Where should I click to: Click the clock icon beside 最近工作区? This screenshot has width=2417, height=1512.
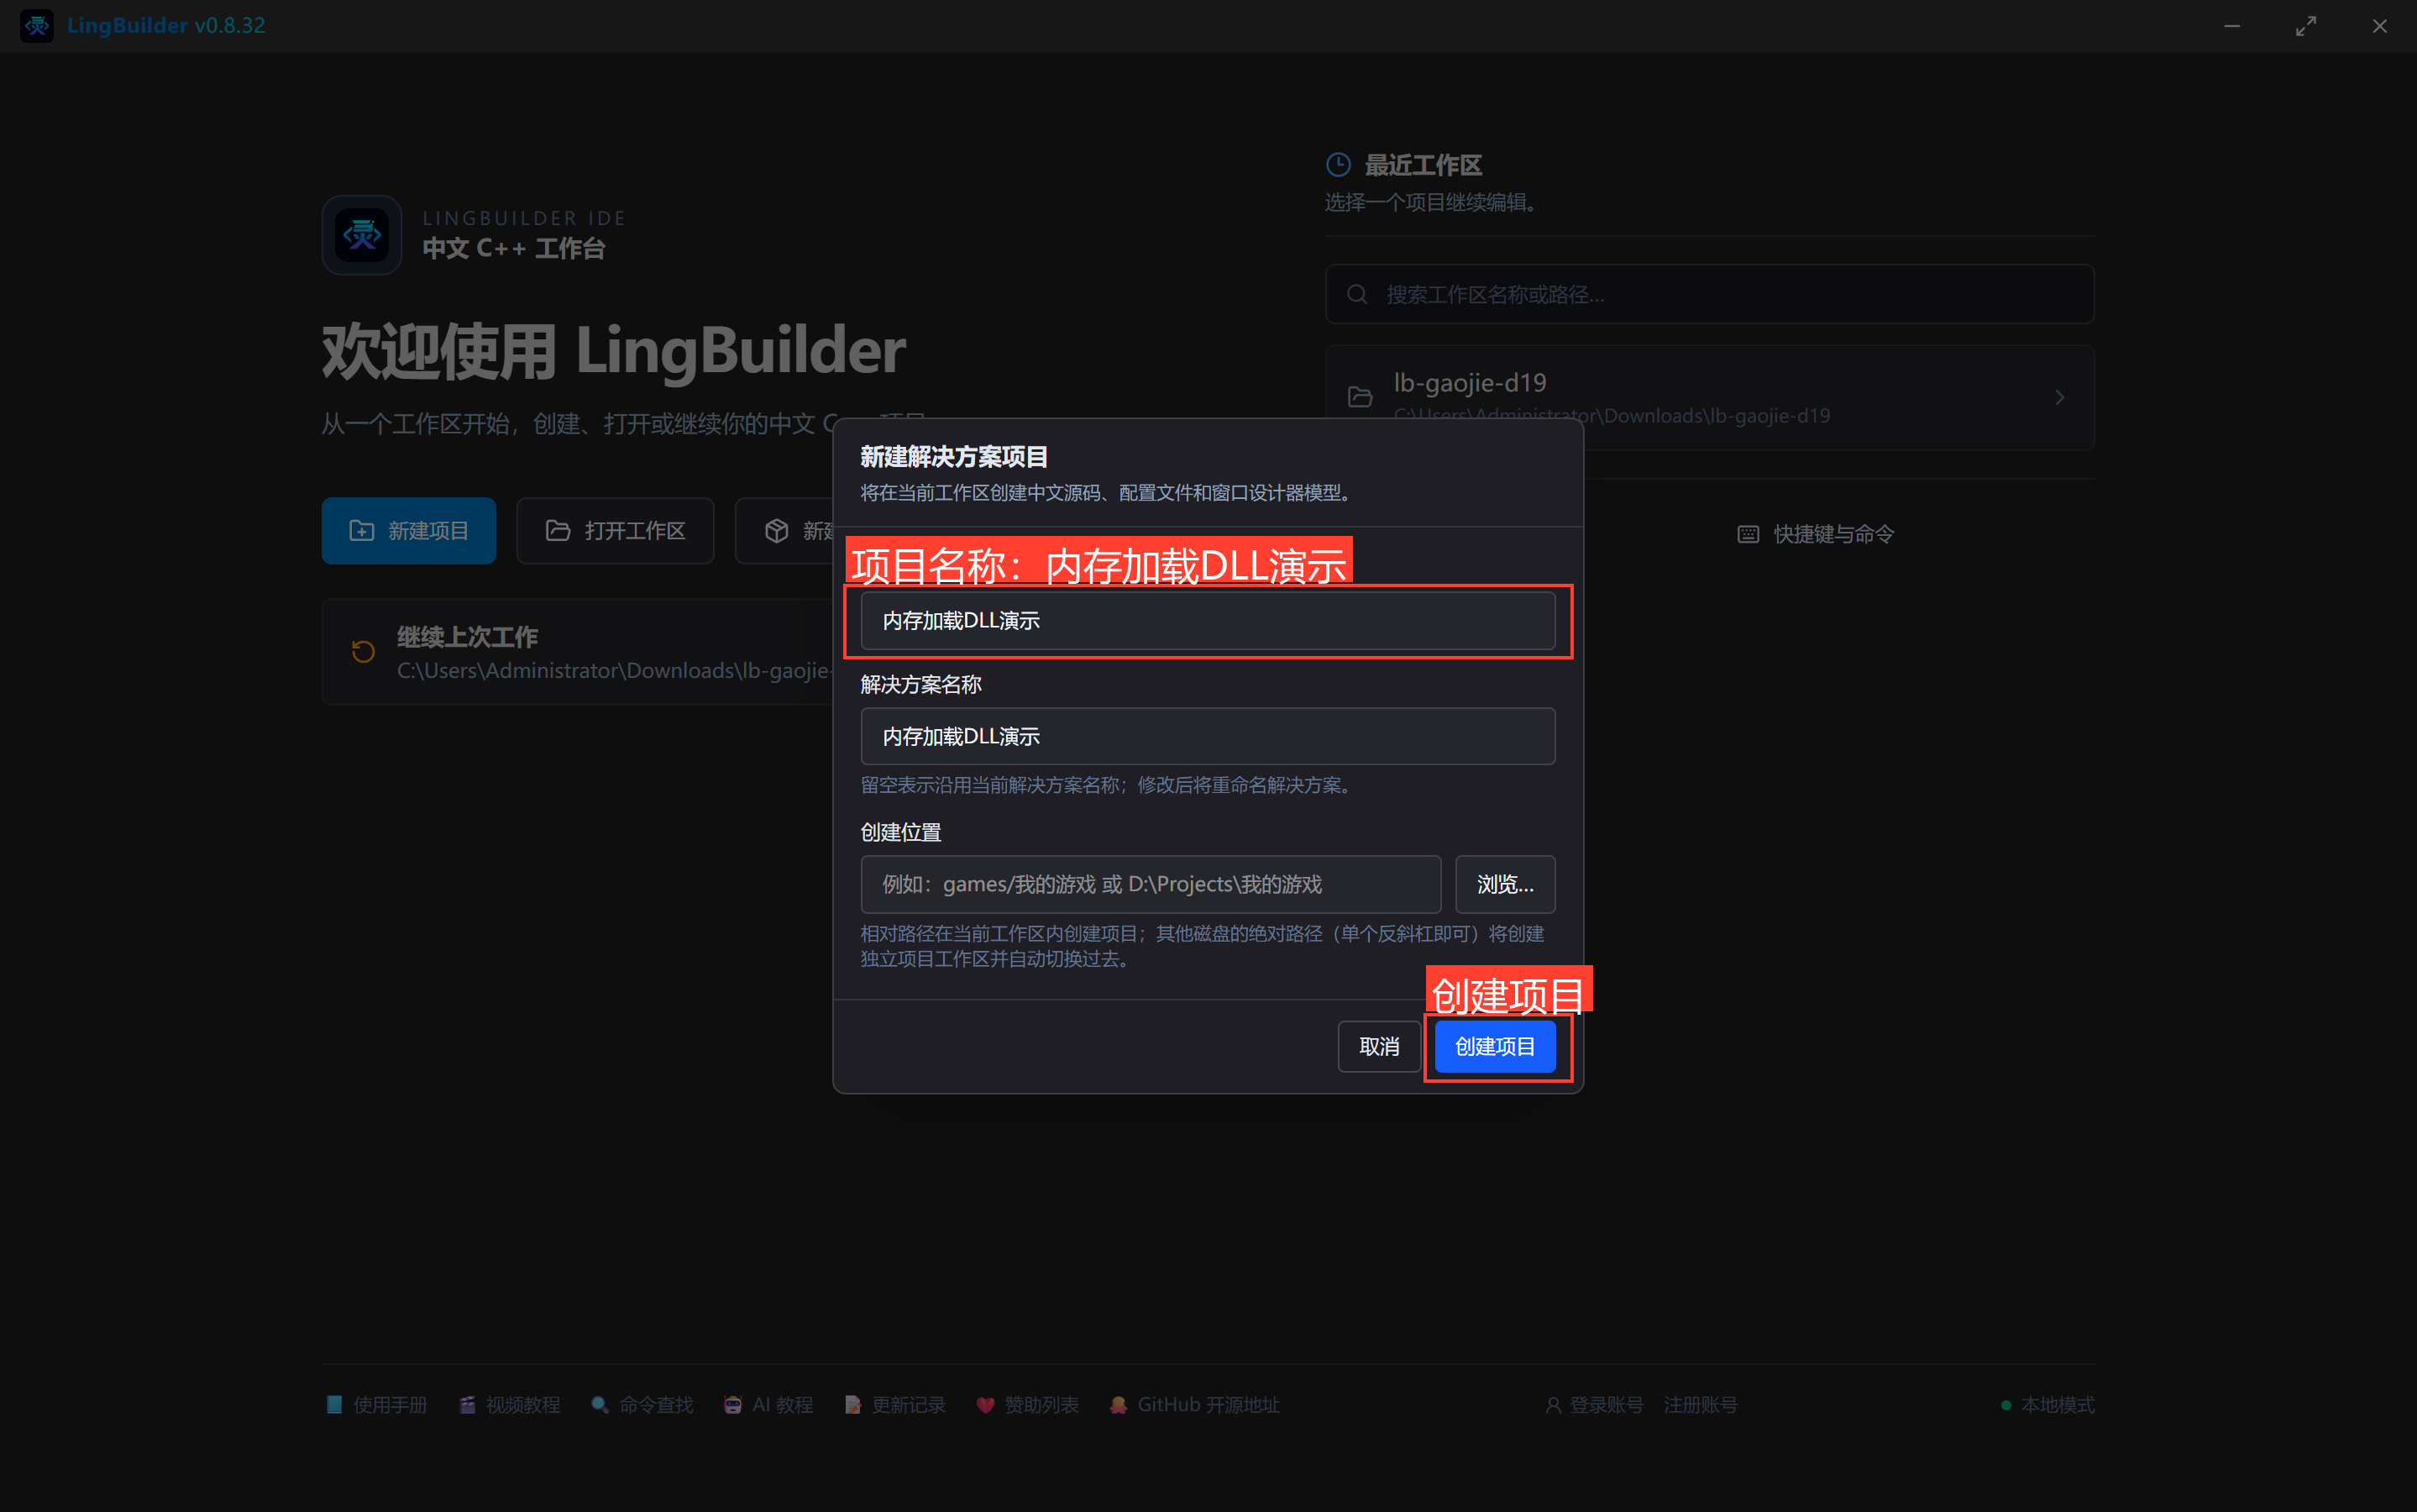(1339, 164)
